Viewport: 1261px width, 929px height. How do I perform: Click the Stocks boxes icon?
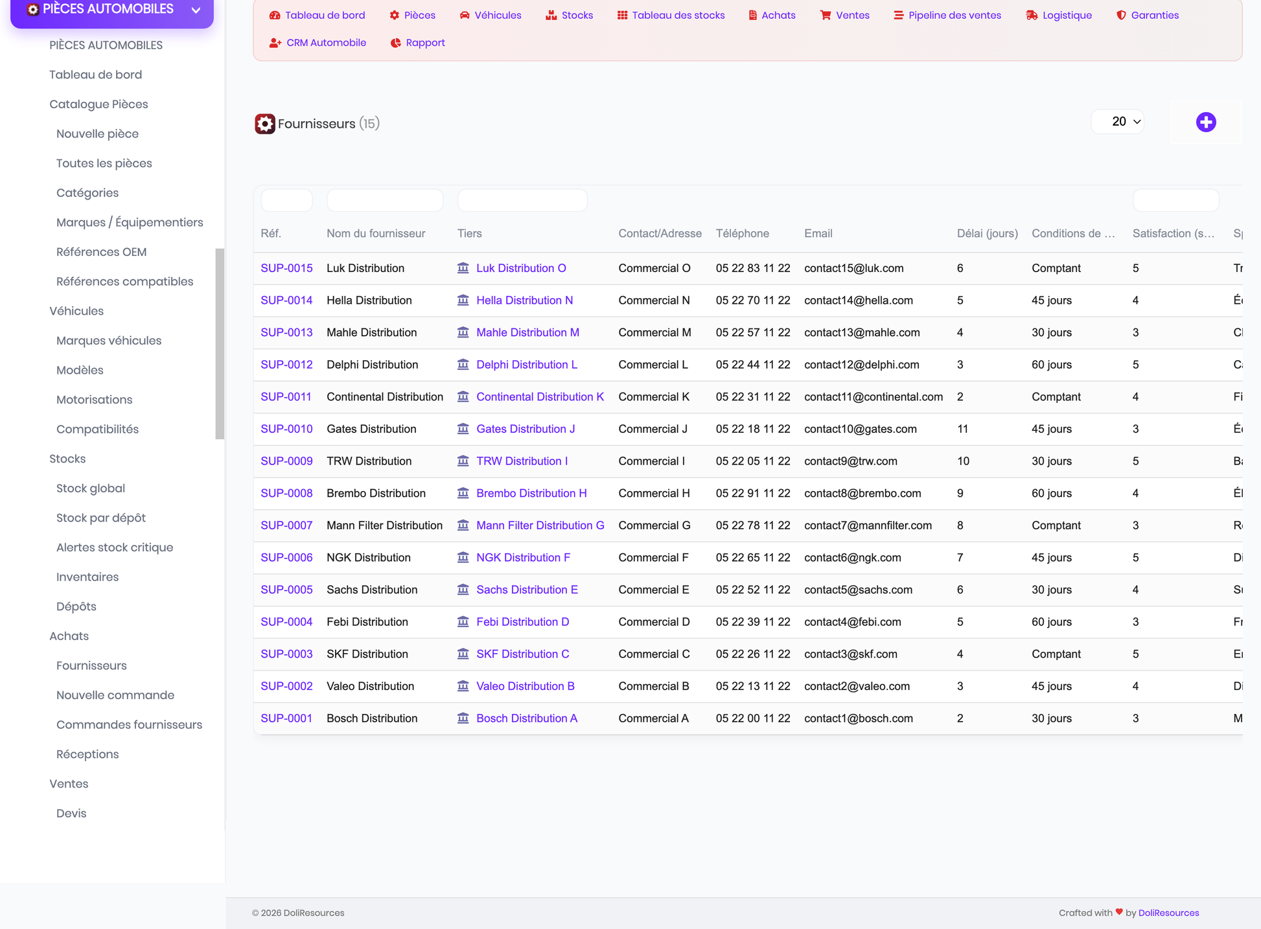tap(551, 15)
